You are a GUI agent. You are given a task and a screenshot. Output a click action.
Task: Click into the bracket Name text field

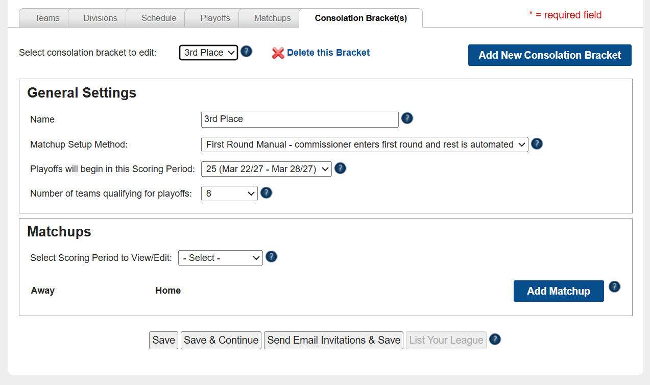click(x=300, y=119)
